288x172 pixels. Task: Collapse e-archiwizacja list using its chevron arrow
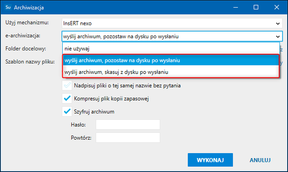point(277,37)
